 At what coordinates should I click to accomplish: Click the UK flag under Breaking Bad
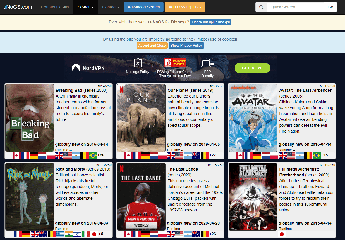(x=59, y=155)
